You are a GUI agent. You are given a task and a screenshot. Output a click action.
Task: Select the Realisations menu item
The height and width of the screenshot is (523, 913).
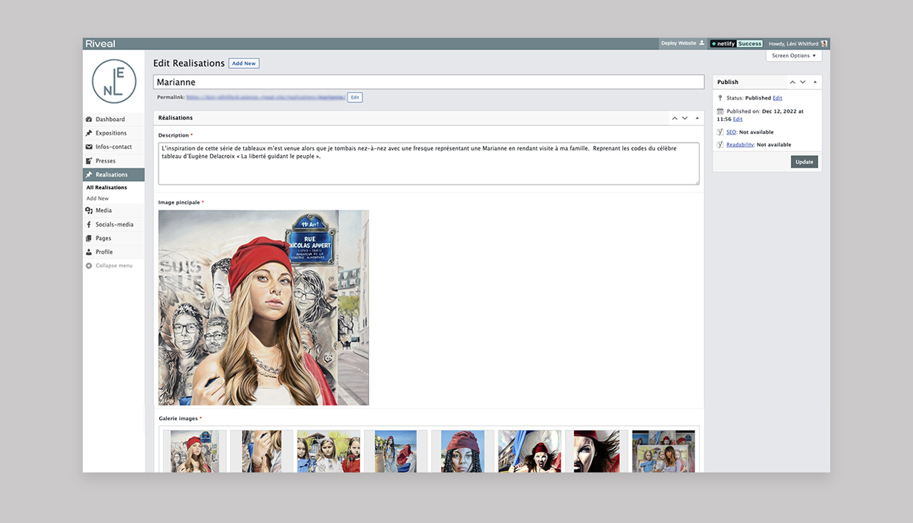[x=113, y=175]
